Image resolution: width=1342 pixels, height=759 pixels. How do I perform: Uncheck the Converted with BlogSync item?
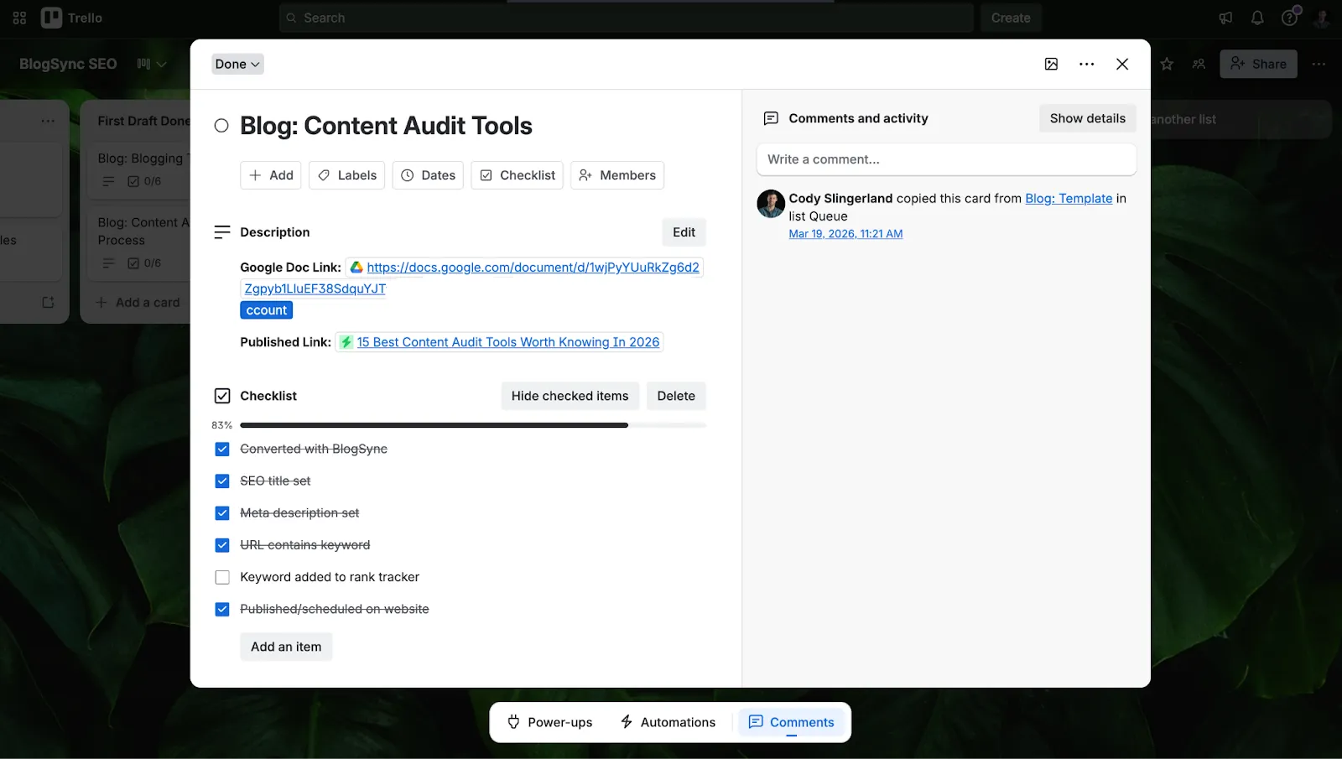coord(221,449)
